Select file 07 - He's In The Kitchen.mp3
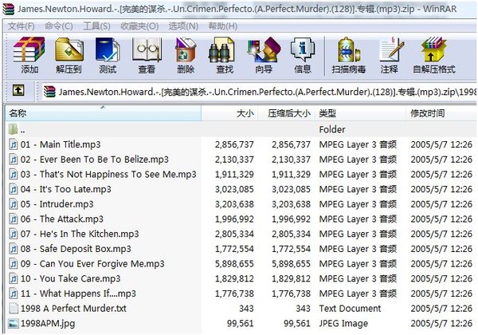478x335 pixels. [80, 234]
